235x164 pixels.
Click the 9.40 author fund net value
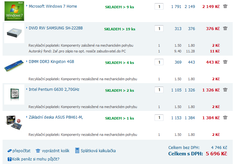pos(178,51)
